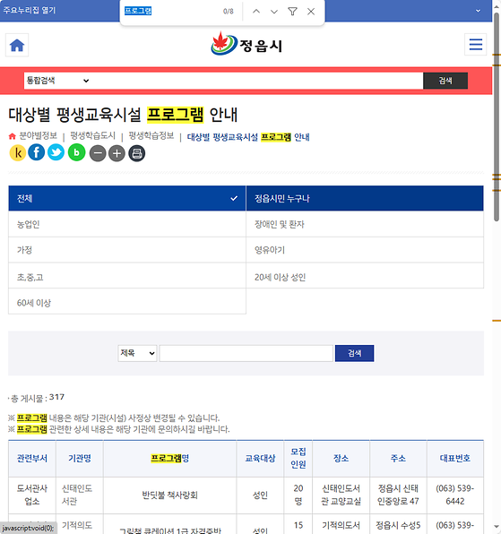The image size is (501, 534).
Task: Click the main search text field
Action: pos(257,81)
